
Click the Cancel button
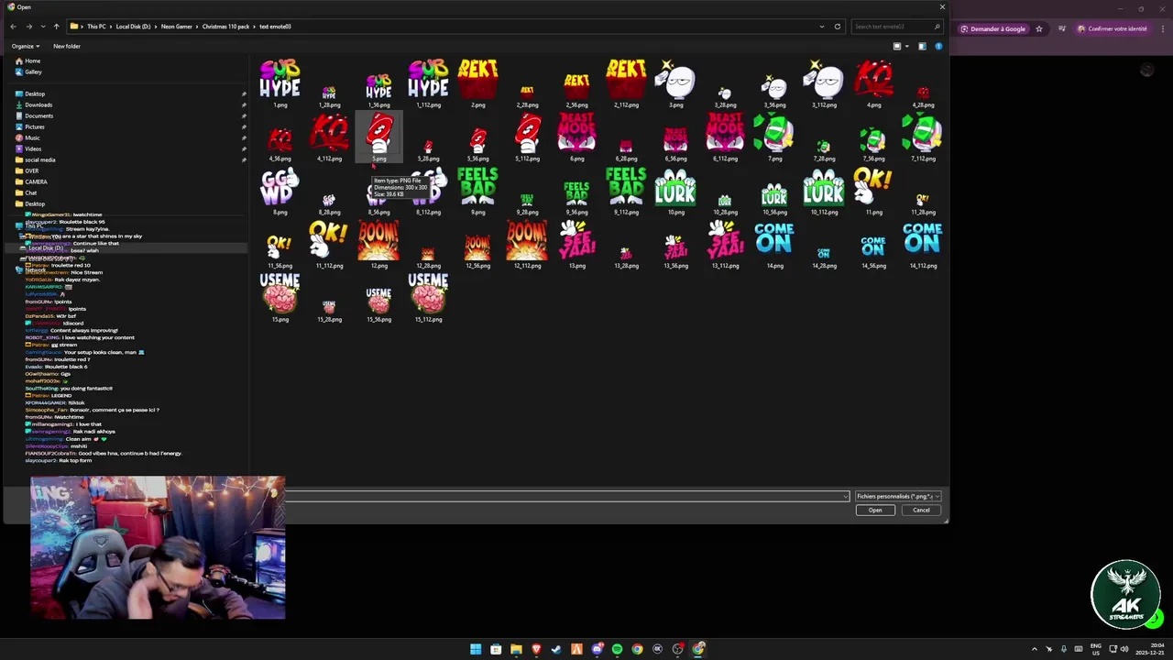click(x=921, y=511)
